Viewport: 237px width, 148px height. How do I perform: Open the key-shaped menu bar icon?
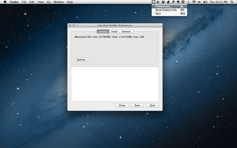(x=173, y=2)
